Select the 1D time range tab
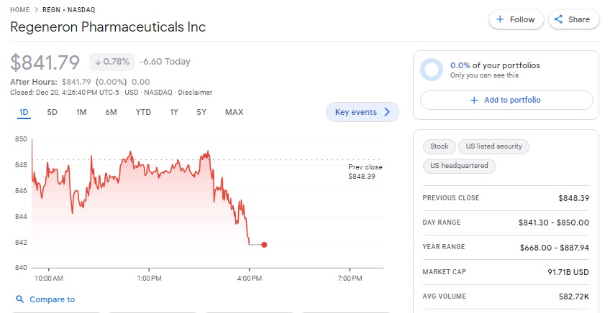610x313 pixels. 24,112
